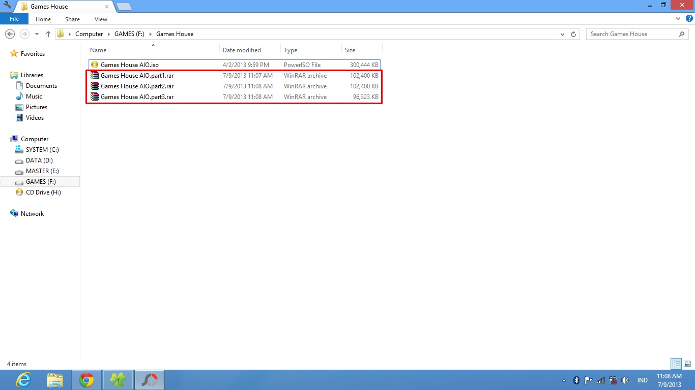Click the WinRAR icon of part1.rar

(95, 76)
